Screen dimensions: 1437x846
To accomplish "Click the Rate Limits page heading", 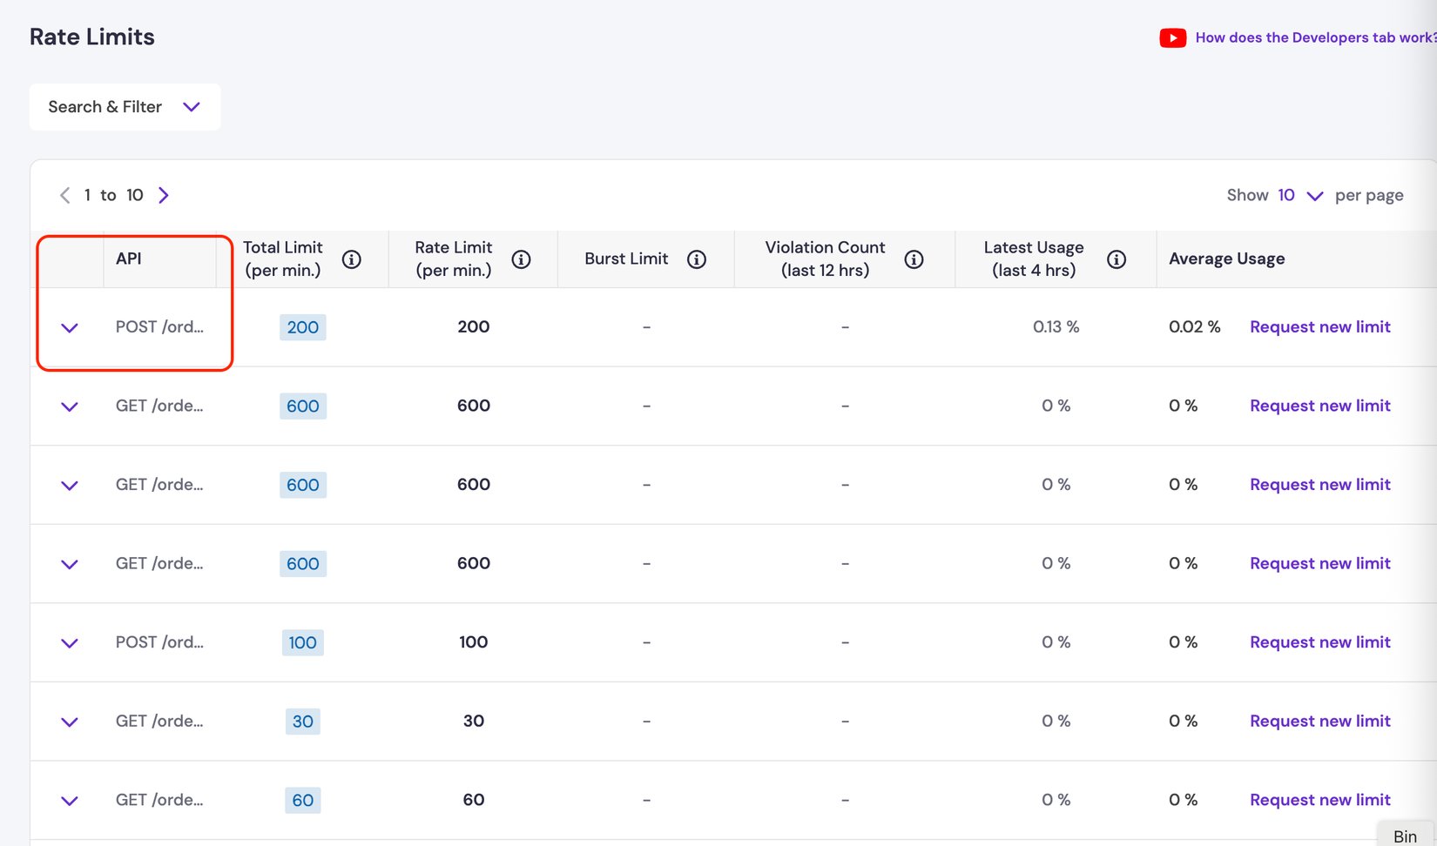I will [x=92, y=37].
